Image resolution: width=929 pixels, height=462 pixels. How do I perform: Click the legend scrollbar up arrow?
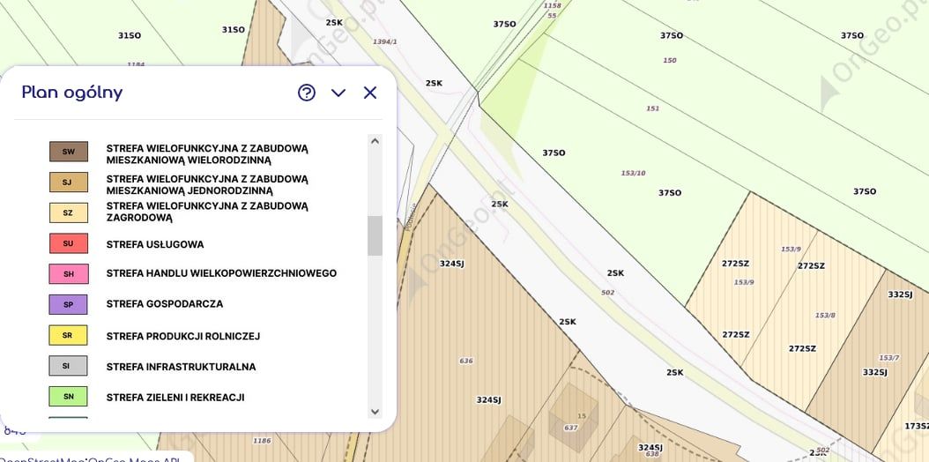tap(375, 141)
